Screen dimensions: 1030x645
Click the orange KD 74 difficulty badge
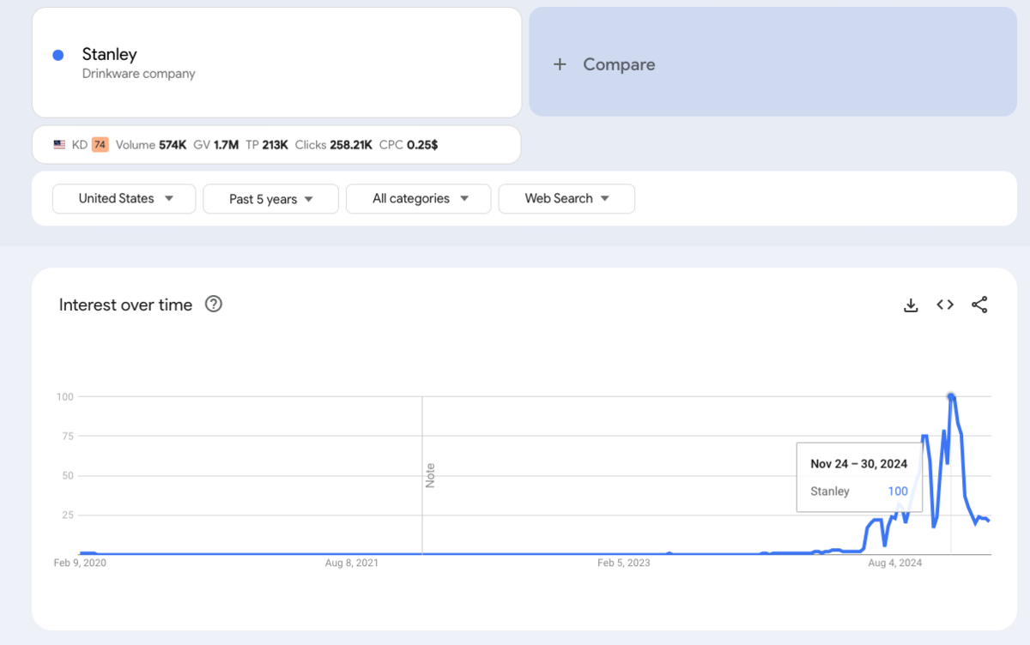(x=97, y=144)
